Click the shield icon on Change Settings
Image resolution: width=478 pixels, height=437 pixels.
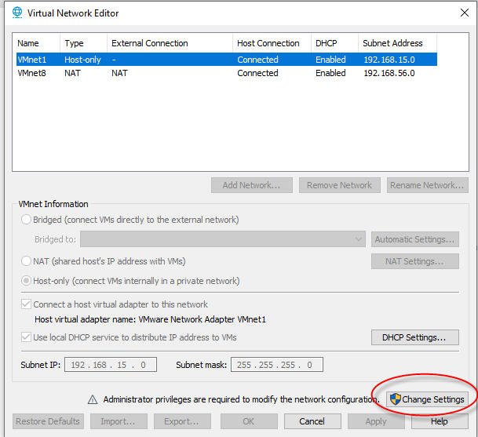pos(396,399)
